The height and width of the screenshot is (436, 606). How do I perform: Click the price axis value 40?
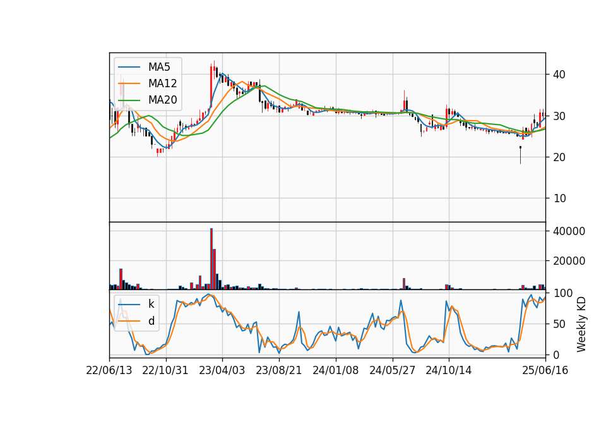(559, 75)
